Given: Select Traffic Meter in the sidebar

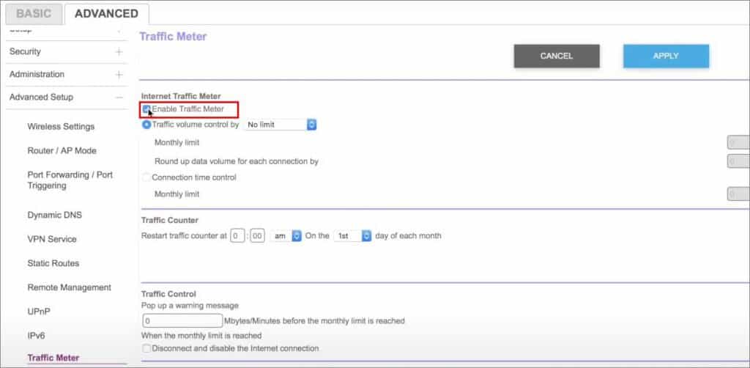Looking at the screenshot, I should (53, 358).
